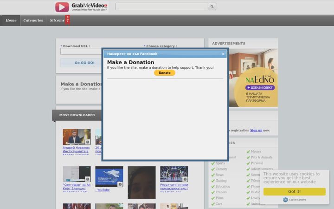The image size is (334, 209).
Task: Select the Sports category
Action: (x=220, y=163)
